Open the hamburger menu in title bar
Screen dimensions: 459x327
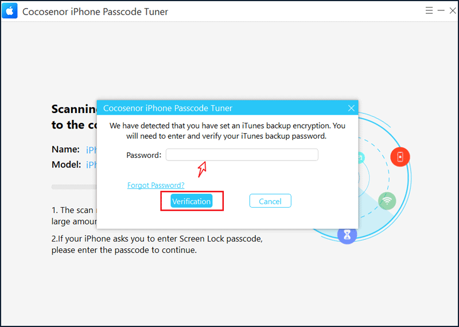tap(429, 11)
